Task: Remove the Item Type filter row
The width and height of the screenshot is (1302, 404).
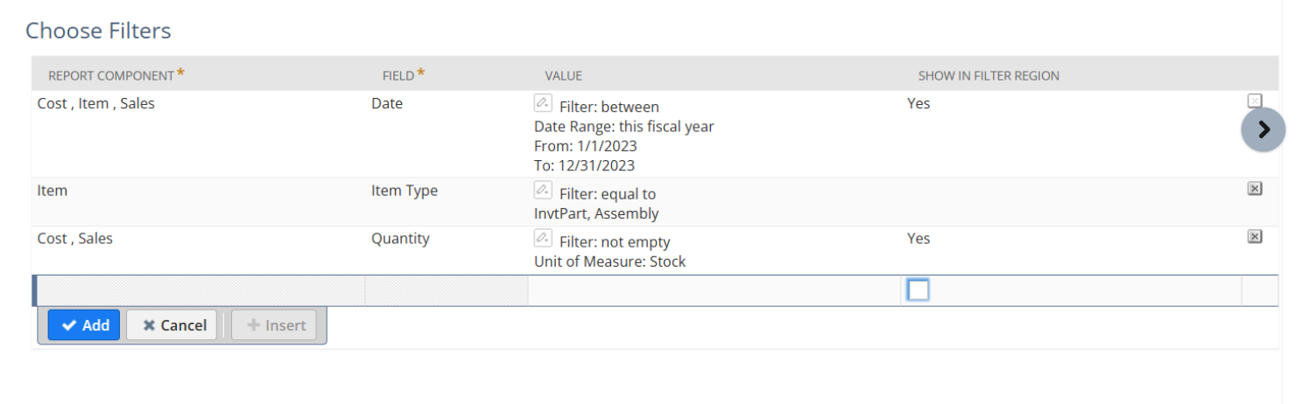Action: click(x=1254, y=189)
